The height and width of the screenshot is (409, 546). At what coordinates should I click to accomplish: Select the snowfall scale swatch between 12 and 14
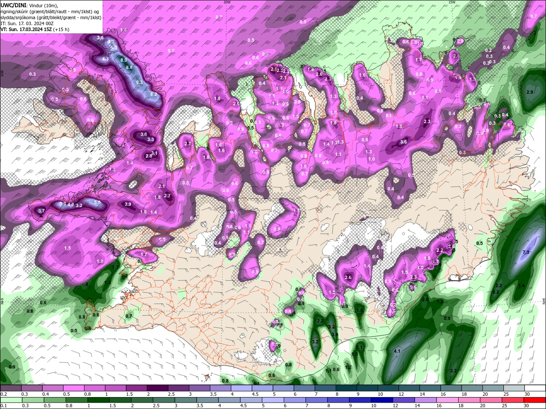click(409, 388)
